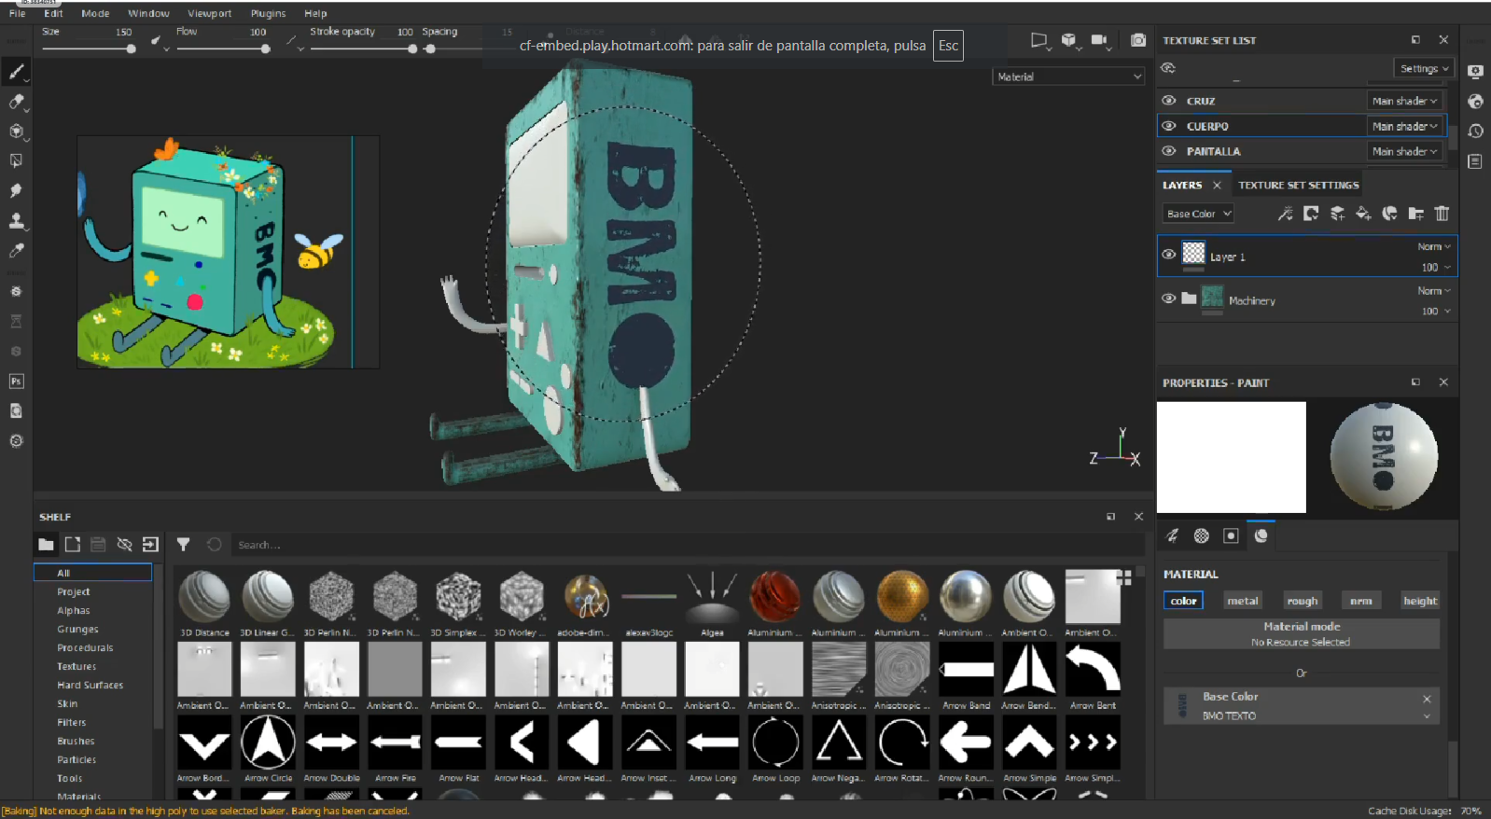This screenshot has height=819, width=1491.
Task: Open CUERPO Main shader dropdown
Action: [1404, 126]
